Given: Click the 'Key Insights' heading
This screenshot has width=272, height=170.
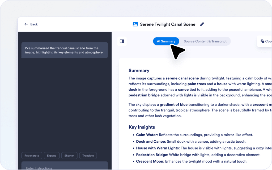Looking at the screenshot, I should pyautogui.click(x=142, y=127).
